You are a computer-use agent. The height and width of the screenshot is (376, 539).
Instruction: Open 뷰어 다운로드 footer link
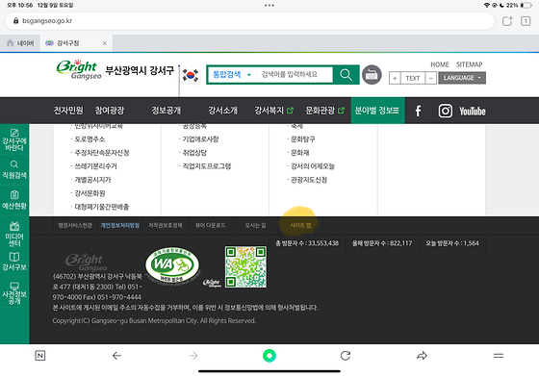point(211,226)
